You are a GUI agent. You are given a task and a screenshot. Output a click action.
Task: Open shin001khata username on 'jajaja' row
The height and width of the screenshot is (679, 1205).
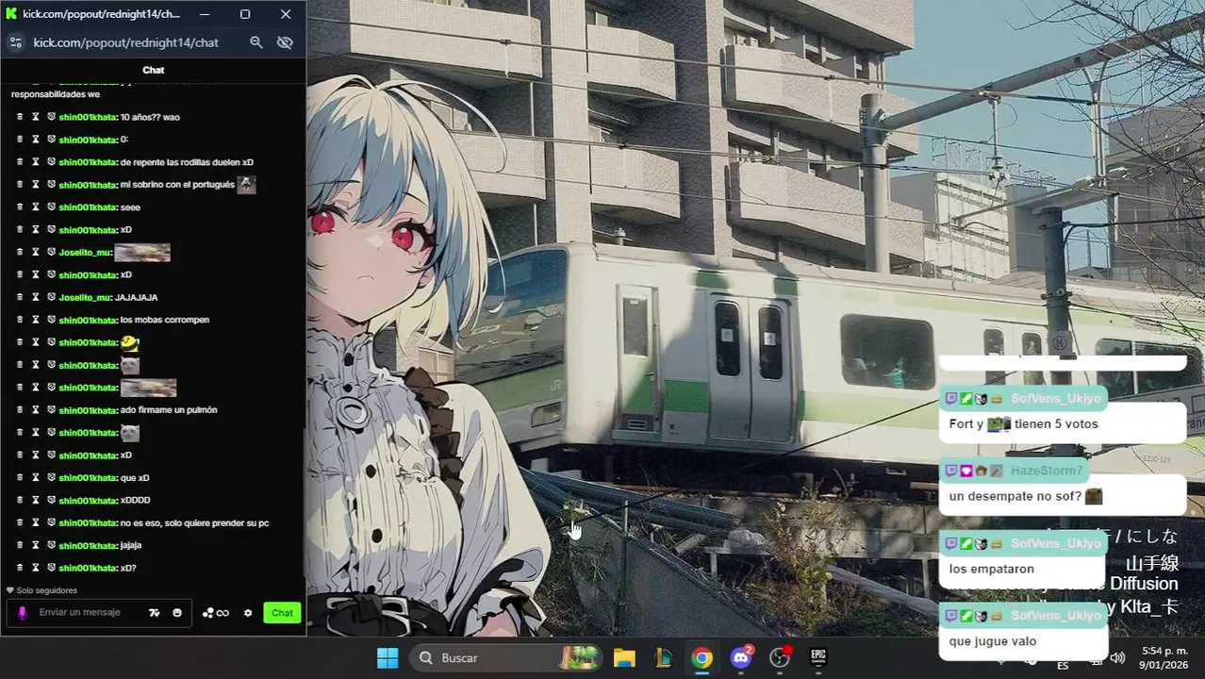click(x=88, y=545)
